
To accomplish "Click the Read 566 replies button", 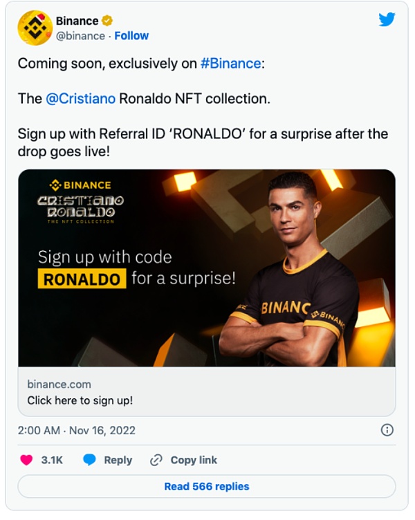I will pos(206,486).
